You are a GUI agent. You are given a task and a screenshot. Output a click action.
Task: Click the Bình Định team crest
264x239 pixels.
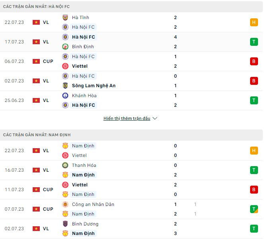65,47
